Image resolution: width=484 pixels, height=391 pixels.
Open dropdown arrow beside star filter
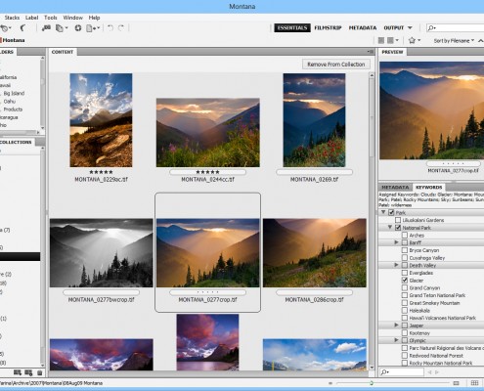tap(419, 40)
